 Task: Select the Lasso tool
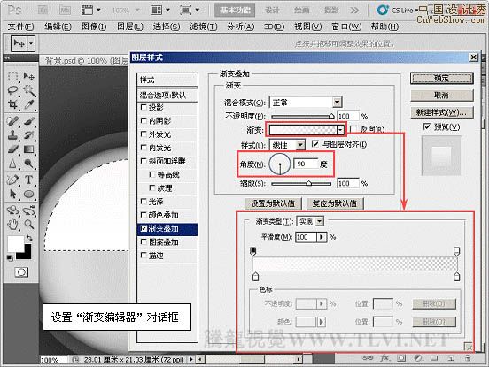pyautogui.click(x=12, y=90)
